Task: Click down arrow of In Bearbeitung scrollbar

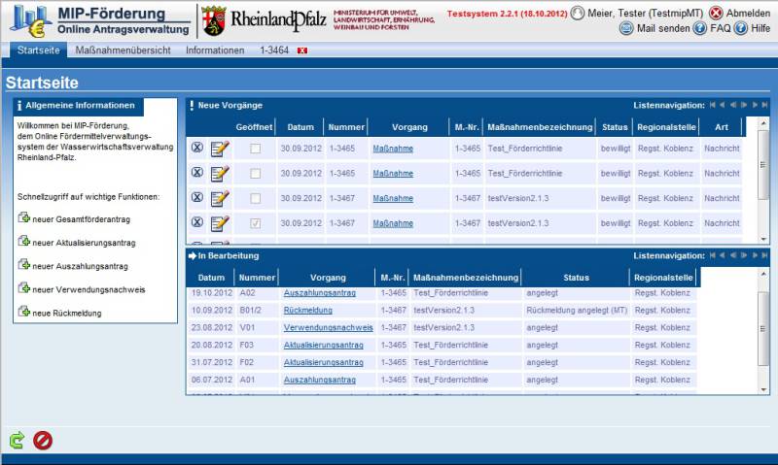Action: coord(763,389)
